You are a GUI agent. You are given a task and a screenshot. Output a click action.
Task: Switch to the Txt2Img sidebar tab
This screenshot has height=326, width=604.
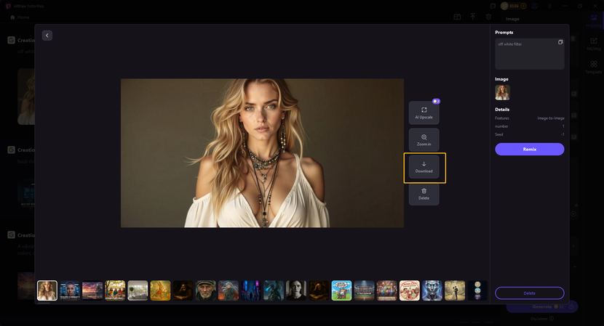pos(594,44)
